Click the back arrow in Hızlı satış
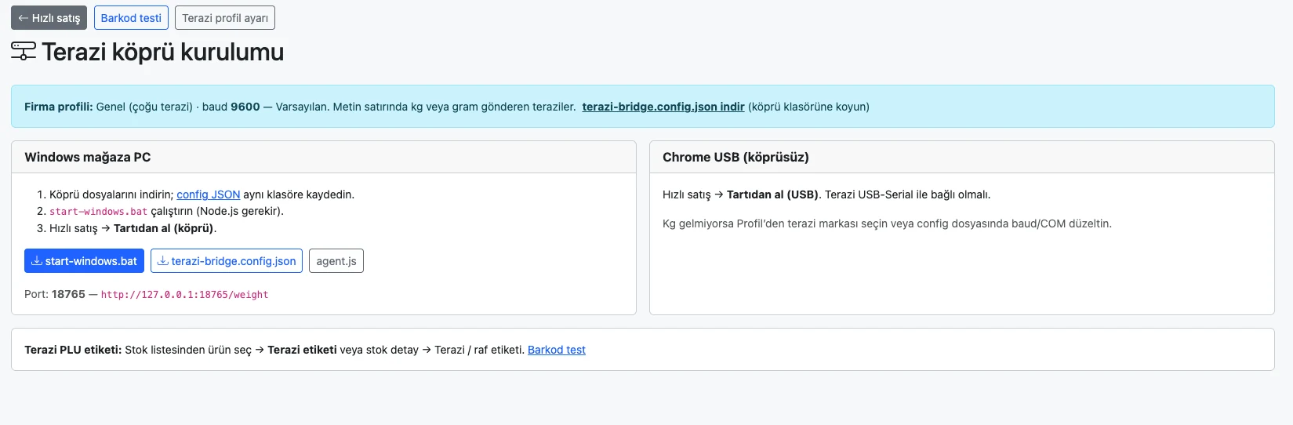Viewport: 1293px width, 425px height. click(x=24, y=18)
